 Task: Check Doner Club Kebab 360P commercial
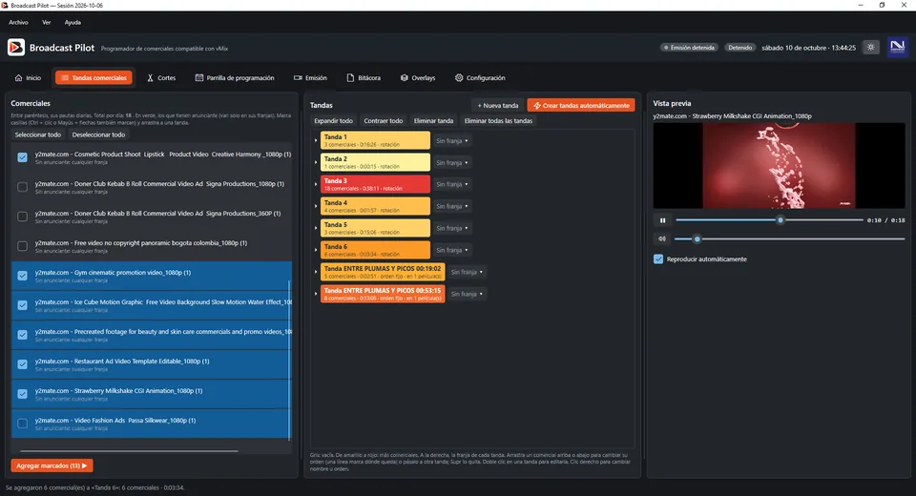click(22, 217)
